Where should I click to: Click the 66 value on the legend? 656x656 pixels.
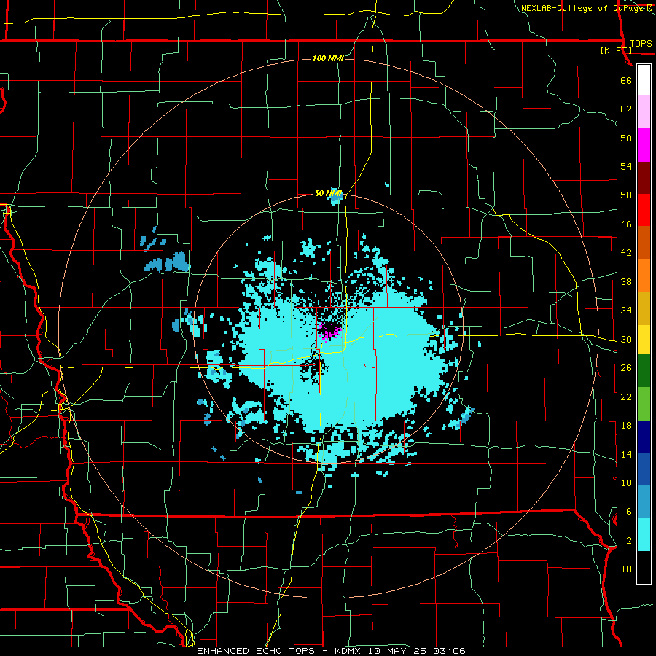click(626, 80)
